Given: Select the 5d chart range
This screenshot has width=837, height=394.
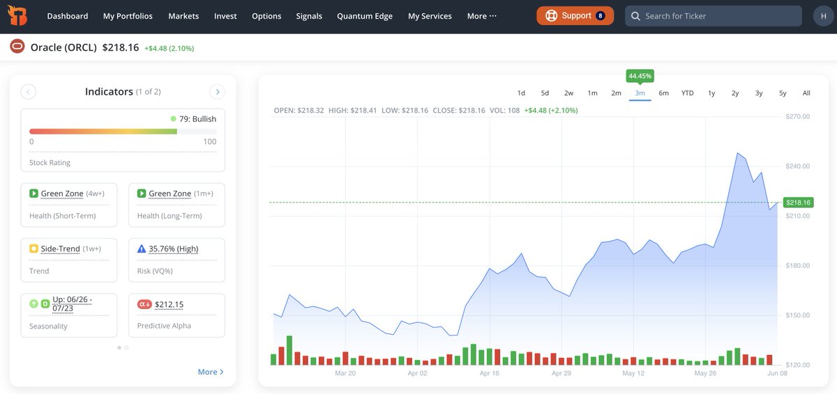Looking at the screenshot, I should tap(545, 93).
